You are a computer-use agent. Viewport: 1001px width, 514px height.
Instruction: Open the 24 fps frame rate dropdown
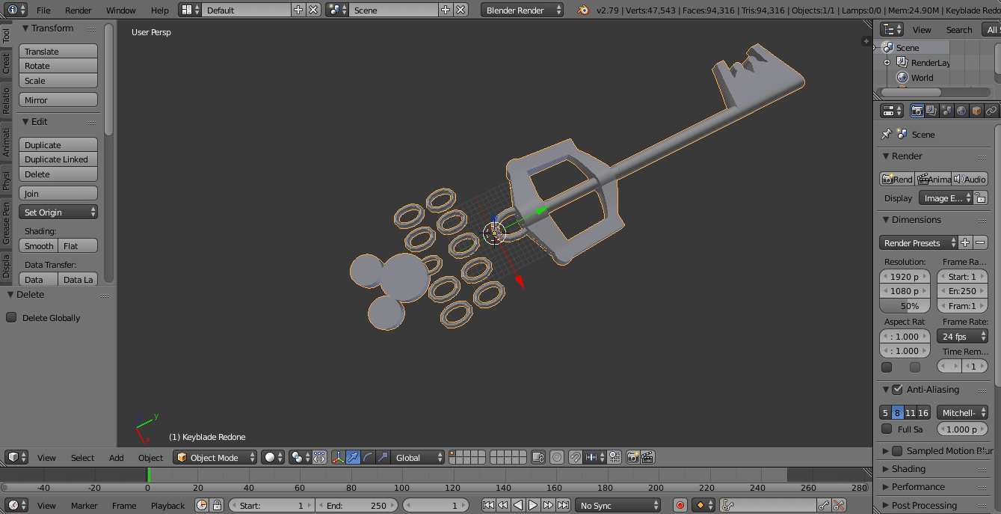click(962, 337)
